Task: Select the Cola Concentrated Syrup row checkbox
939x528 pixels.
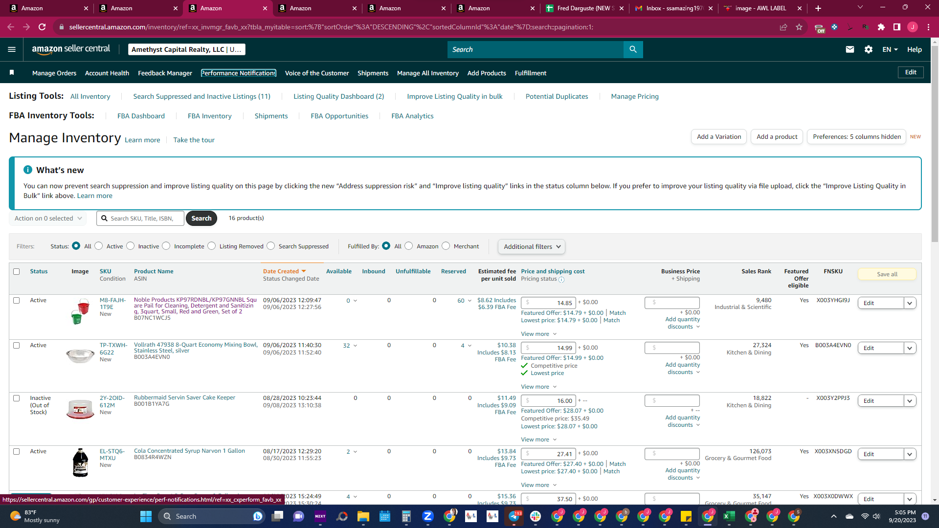Action: (x=17, y=452)
